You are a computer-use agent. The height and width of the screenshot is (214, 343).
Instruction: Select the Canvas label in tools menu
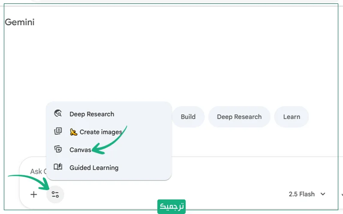pyautogui.click(x=80, y=150)
